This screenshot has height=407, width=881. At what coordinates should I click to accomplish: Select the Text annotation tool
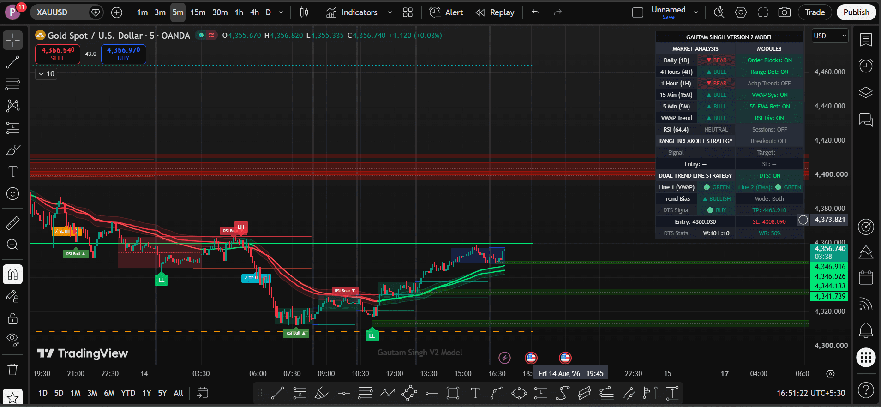pyautogui.click(x=12, y=172)
